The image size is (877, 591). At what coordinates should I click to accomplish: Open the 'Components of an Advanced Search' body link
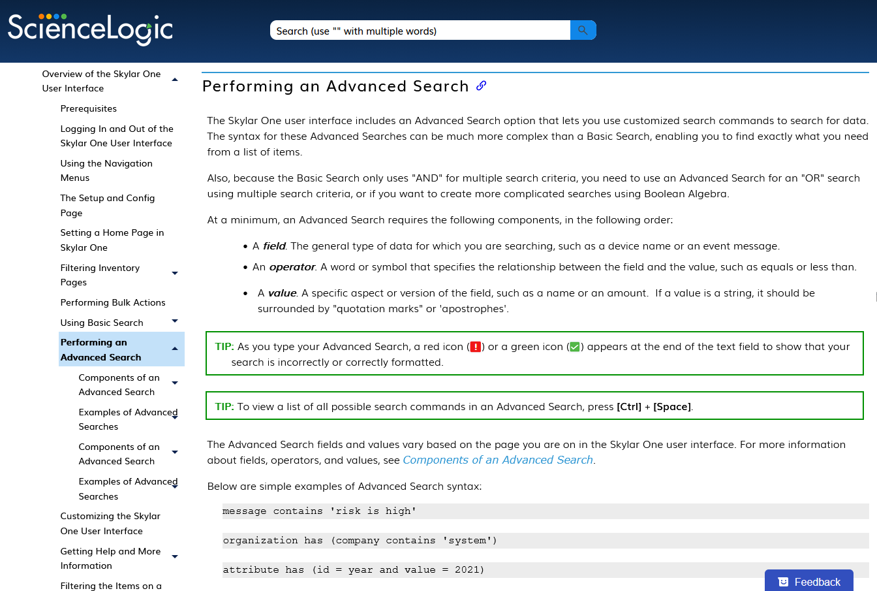pos(497,460)
